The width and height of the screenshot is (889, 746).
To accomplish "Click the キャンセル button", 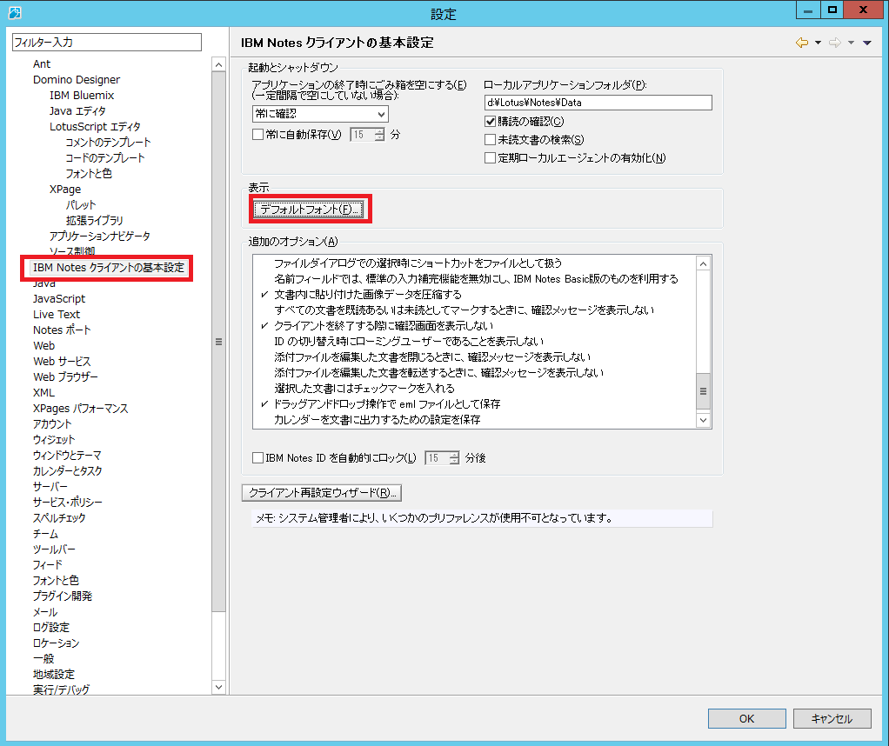I will coord(832,719).
